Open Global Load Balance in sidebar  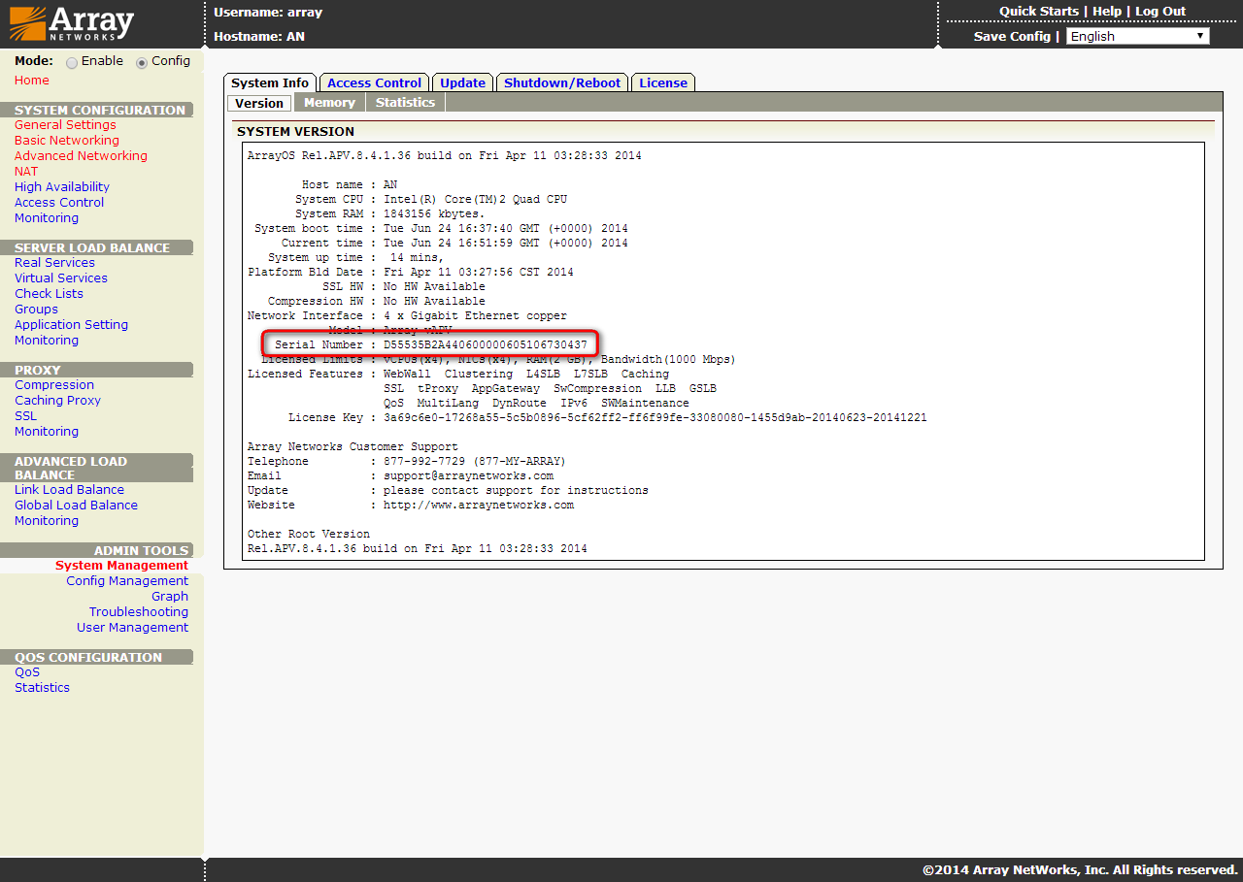click(76, 506)
